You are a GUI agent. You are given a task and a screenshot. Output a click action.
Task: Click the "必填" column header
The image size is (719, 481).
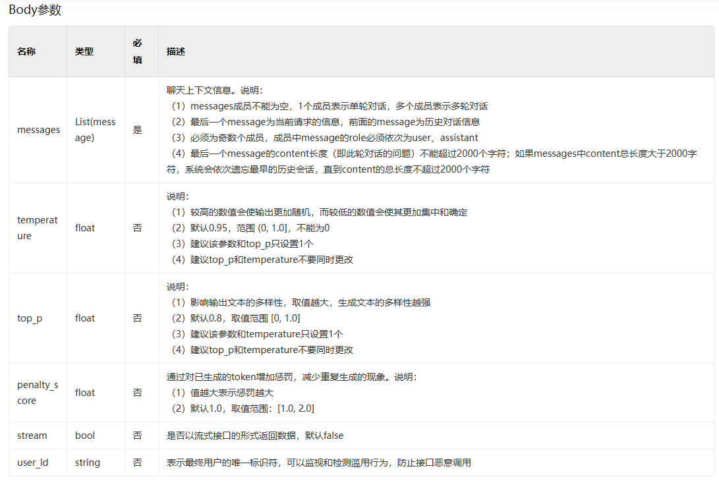point(137,51)
